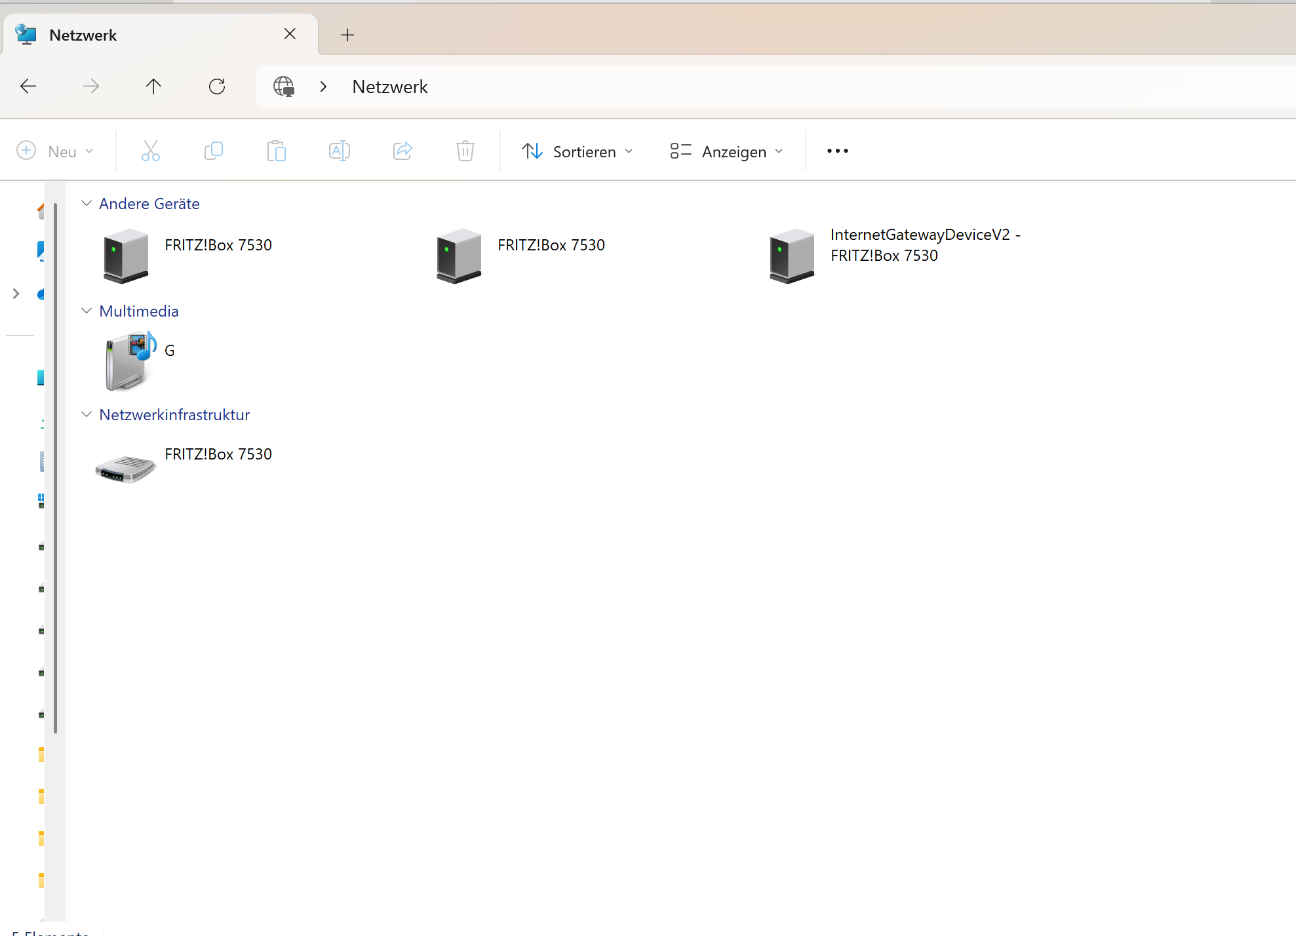Click the Netzwerk breadcrumb in address bar
Image resolution: width=1296 pixels, height=936 pixels.
[390, 87]
